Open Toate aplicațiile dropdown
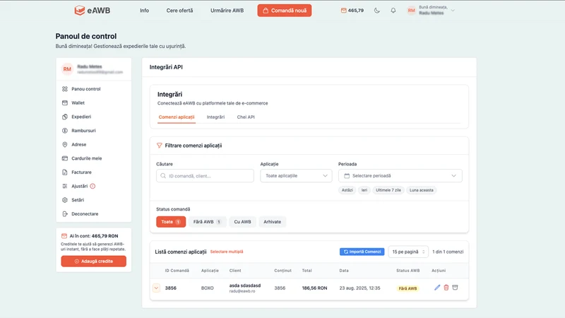Image resolution: width=565 pixels, height=318 pixels. [x=296, y=175]
